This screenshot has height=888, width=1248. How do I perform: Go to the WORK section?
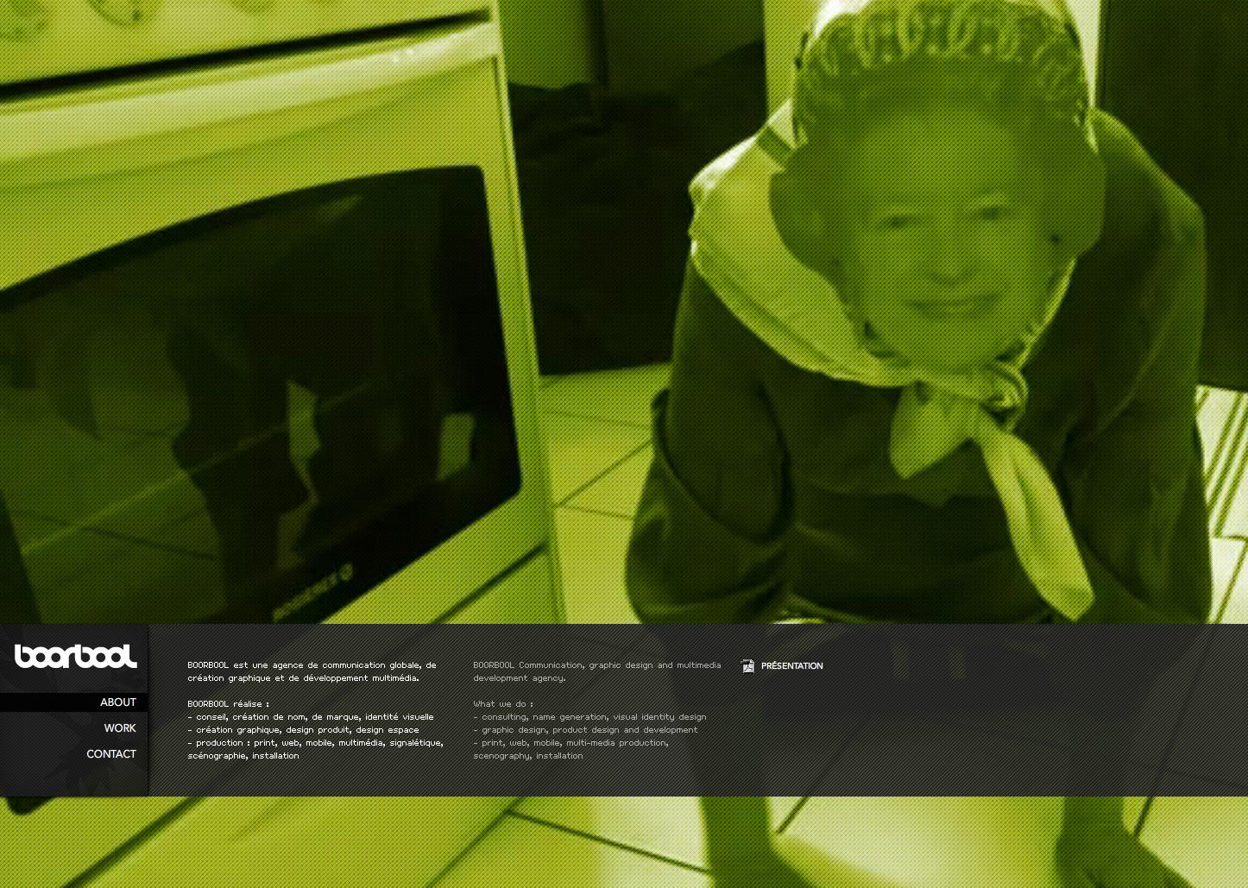[x=120, y=728]
